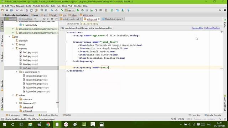
Task: Click the Redo arrow icon
Action: click(x=21, y=10)
